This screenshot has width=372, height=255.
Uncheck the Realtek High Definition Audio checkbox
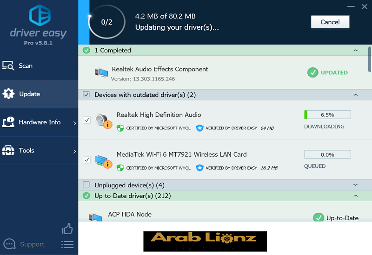(x=86, y=120)
